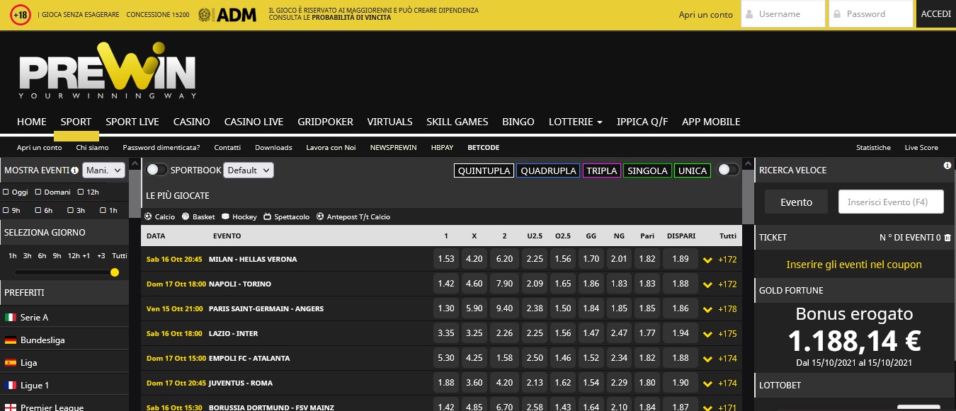Expand markets for Milan - Hellas Verona
Viewport: 956px width, 411px height.
click(x=707, y=260)
